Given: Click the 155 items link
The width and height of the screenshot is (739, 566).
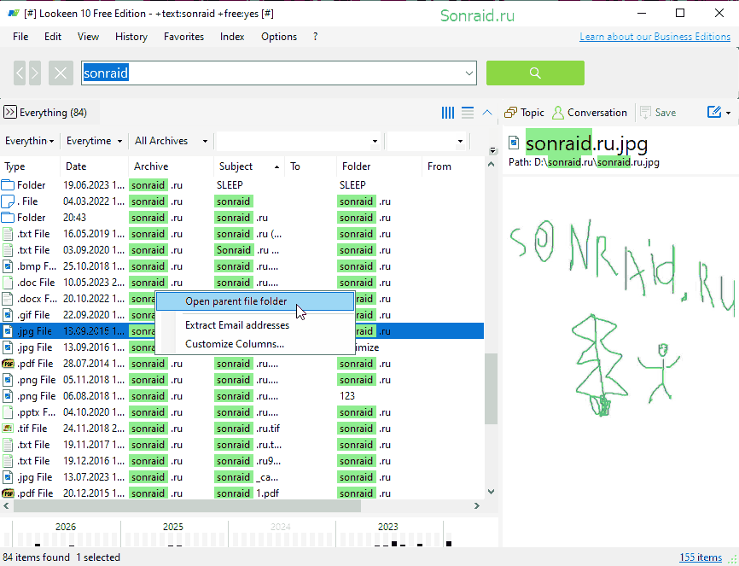Looking at the screenshot, I should click(701, 557).
